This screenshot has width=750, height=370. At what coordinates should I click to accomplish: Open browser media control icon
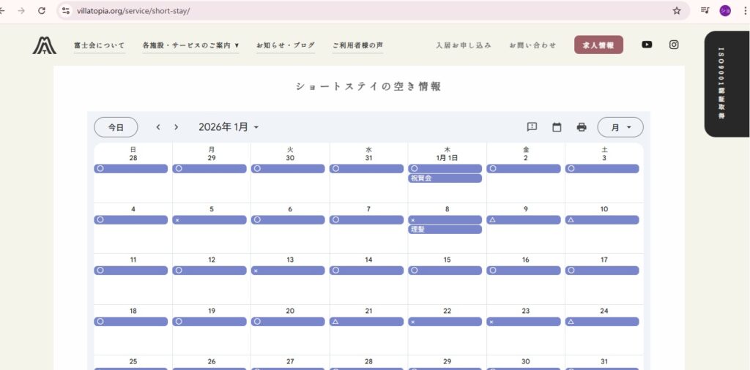705,11
